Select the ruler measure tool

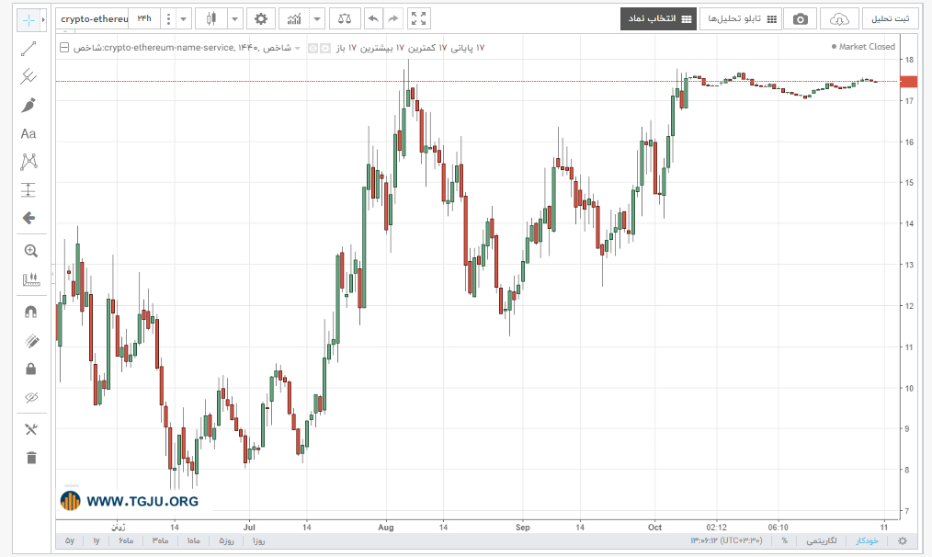tap(31, 279)
